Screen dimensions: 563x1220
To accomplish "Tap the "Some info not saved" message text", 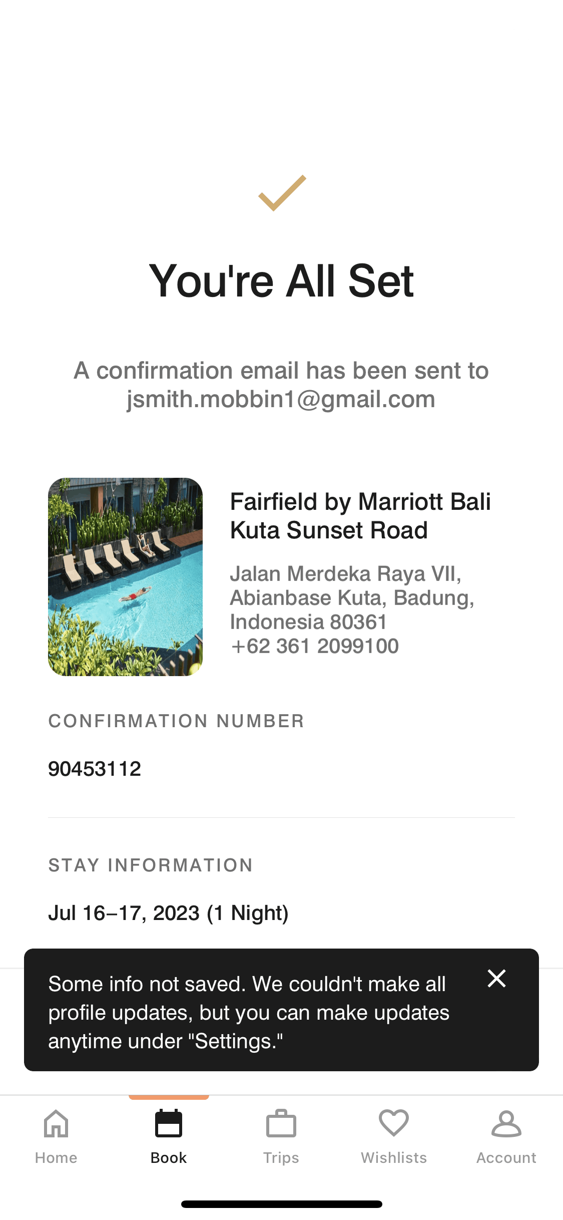I will pos(249,1012).
